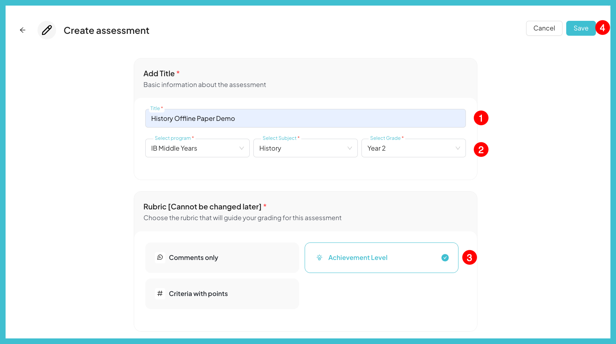The image size is (616, 344).
Task: Click the hash icon for Criteria
Action: tap(160, 293)
